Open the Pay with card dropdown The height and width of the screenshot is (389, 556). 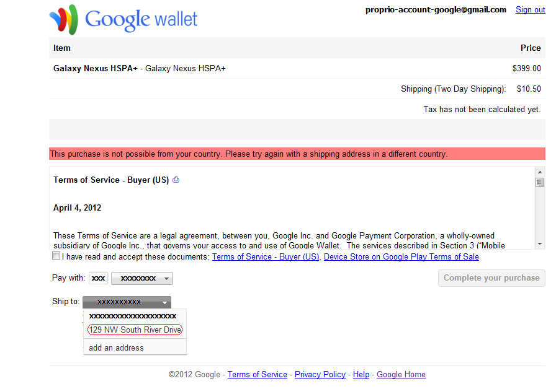coord(142,279)
